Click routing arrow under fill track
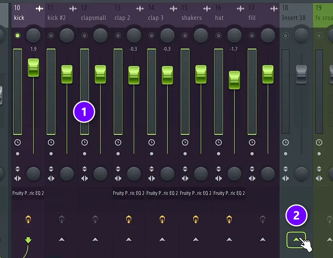The height and width of the screenshot is (258, 333). click(x=263, y=239)
